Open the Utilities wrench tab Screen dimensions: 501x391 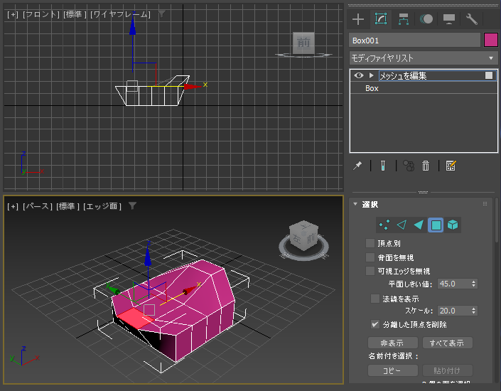click(x=472, y=19)
